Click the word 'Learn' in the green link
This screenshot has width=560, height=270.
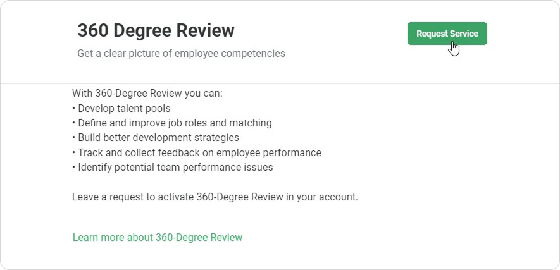pos(85,238)
